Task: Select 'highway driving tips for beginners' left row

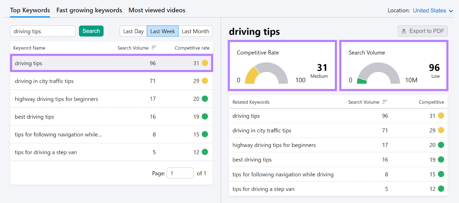Action: [111, 99]
